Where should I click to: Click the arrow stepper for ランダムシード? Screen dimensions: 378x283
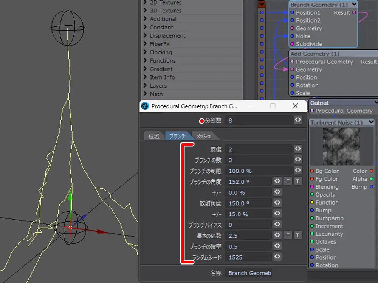tap(277, 257)
